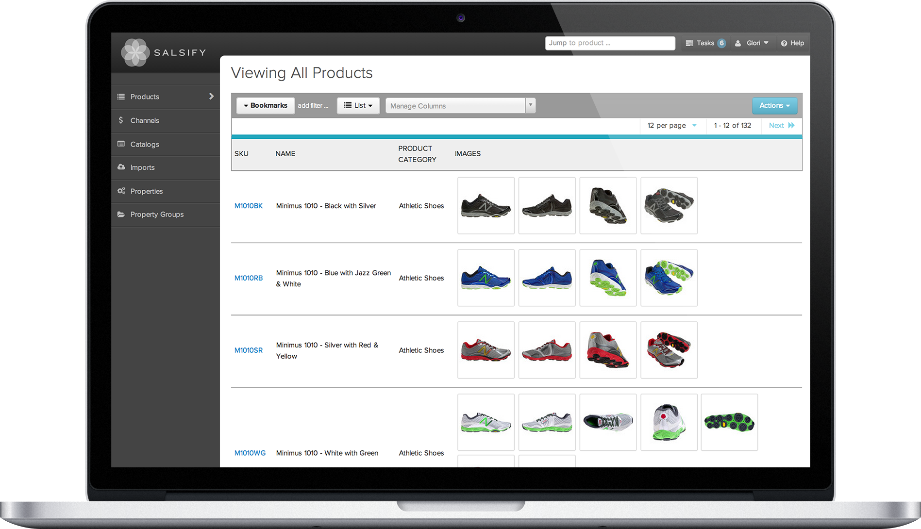Open the Tasks button in header
921x529 pixels.
click(x=705, y=43)
